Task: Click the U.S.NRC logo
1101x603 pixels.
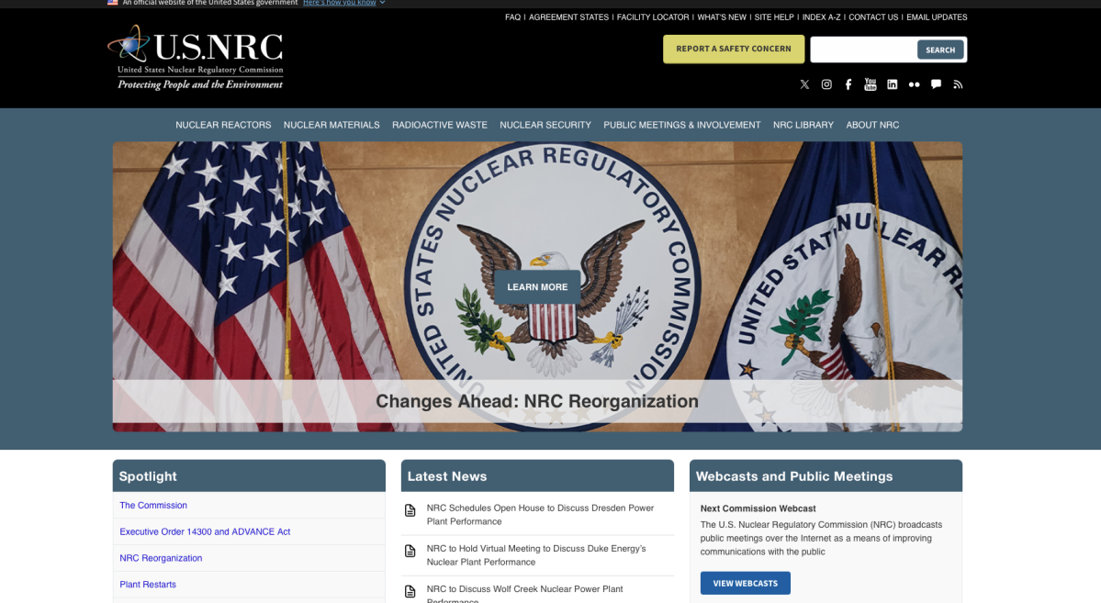Action: click(196, 58)
